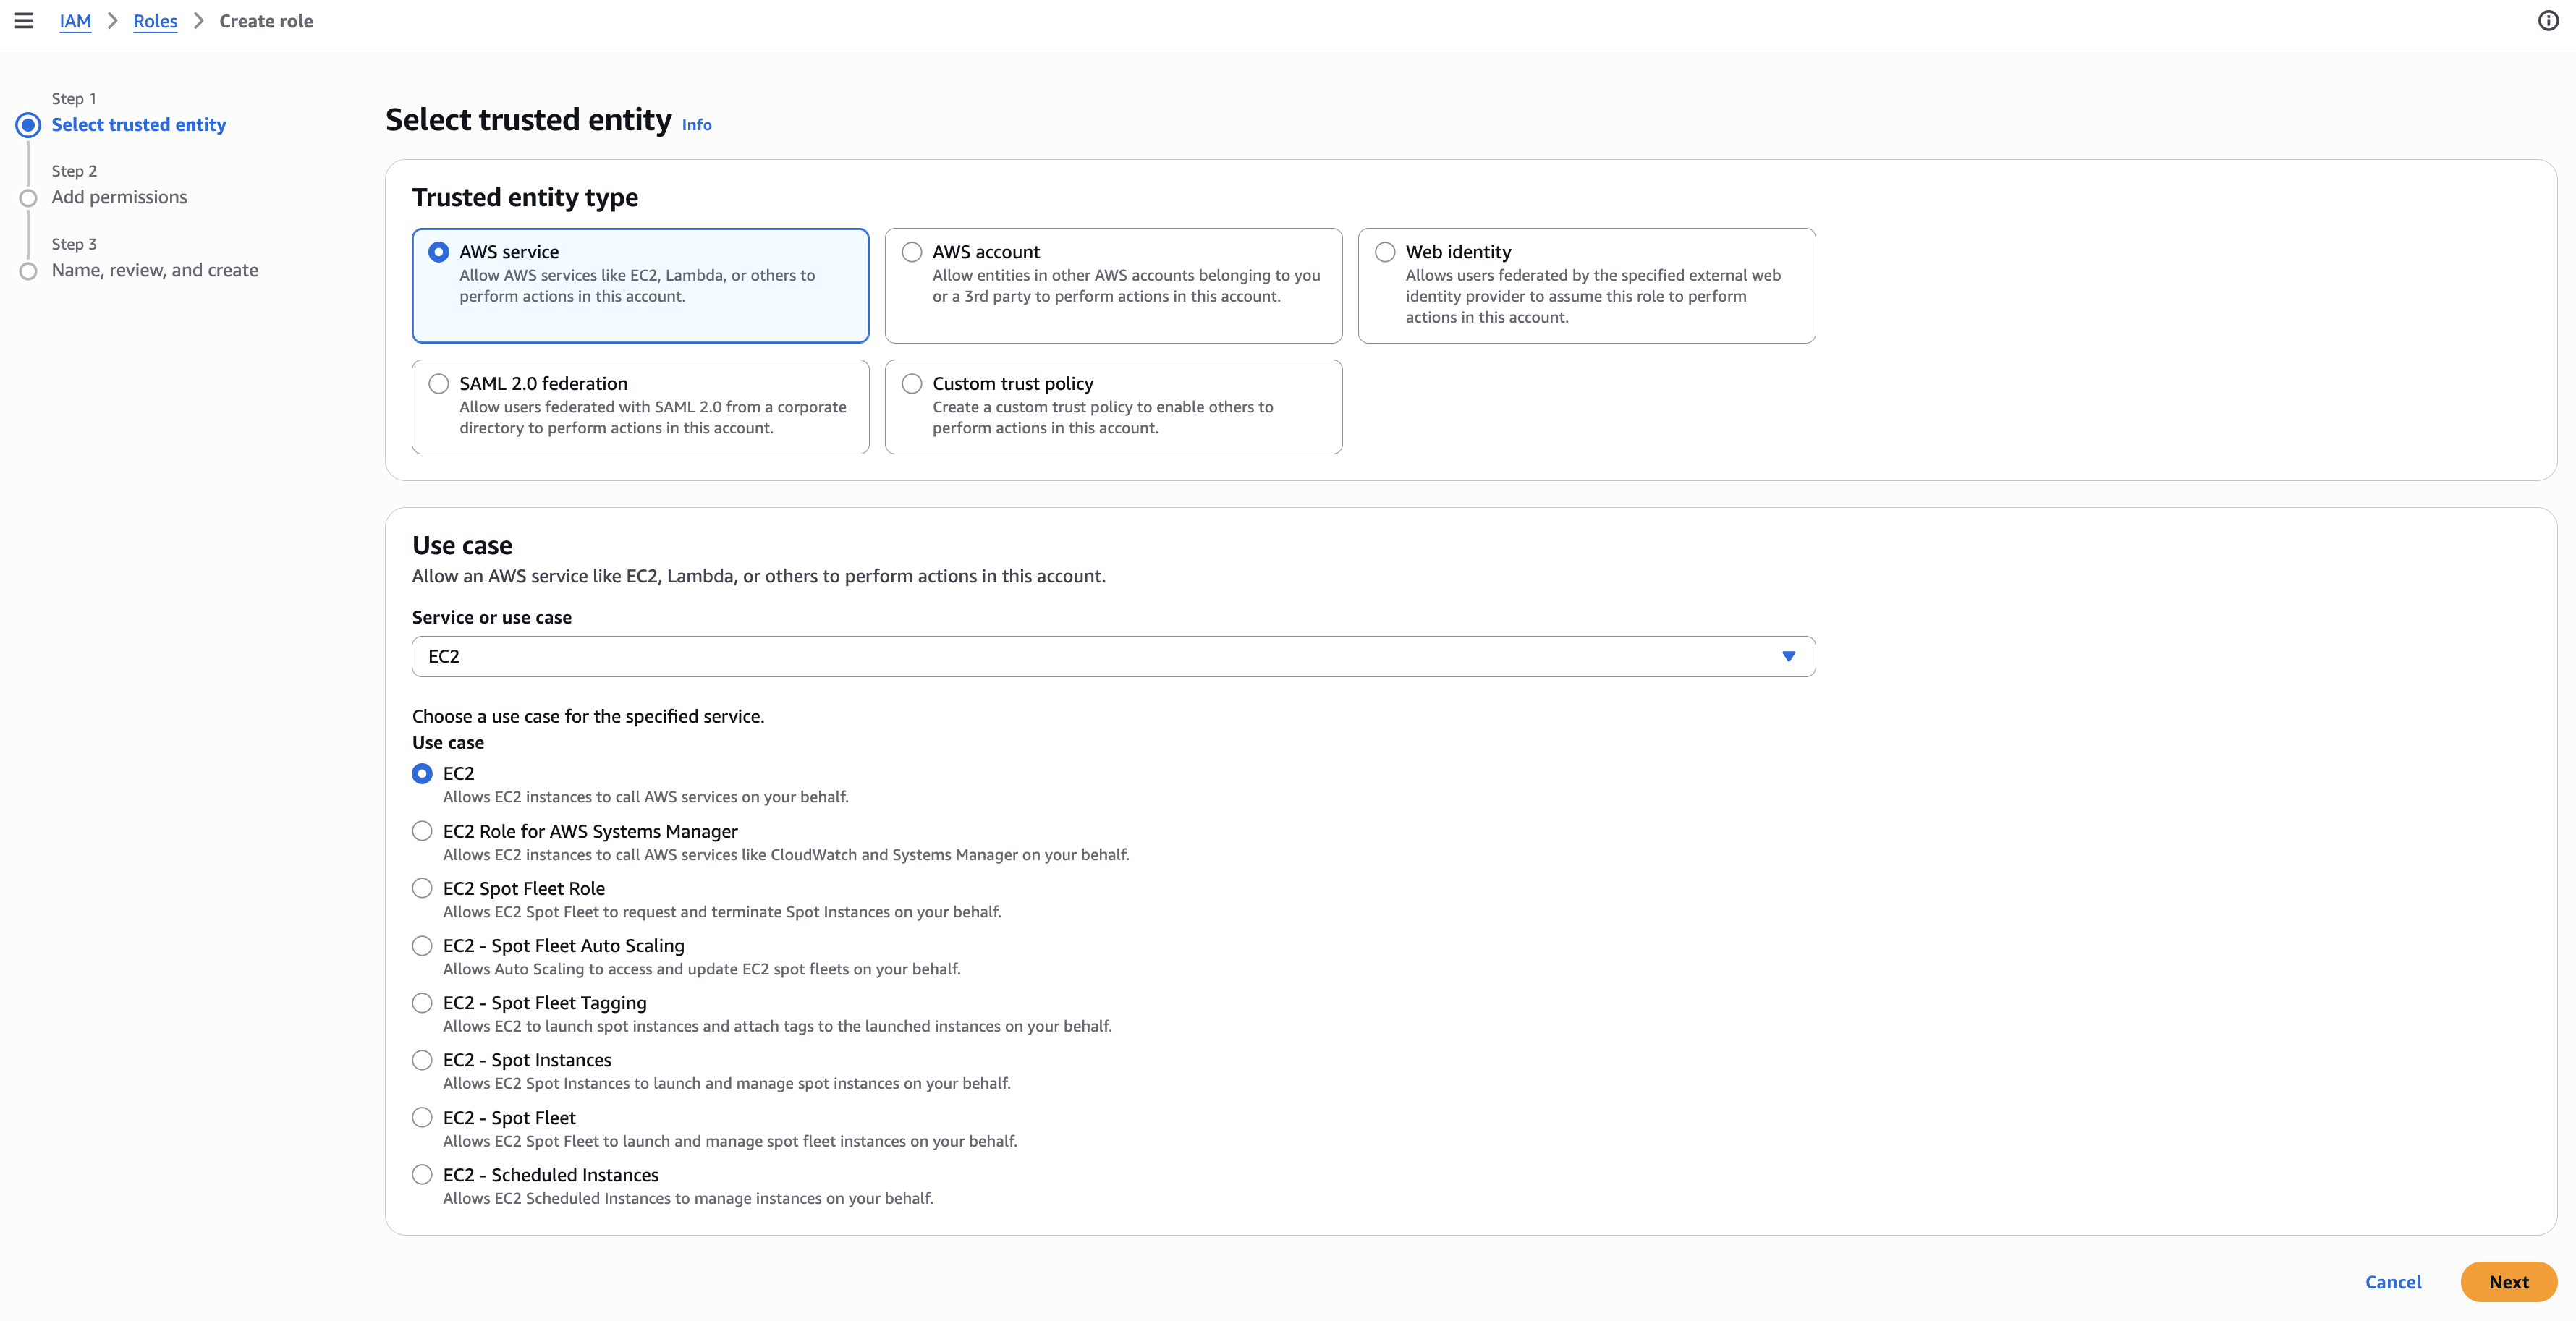Choose EC2 - Scheduled Instances use case

(422, 1175)
